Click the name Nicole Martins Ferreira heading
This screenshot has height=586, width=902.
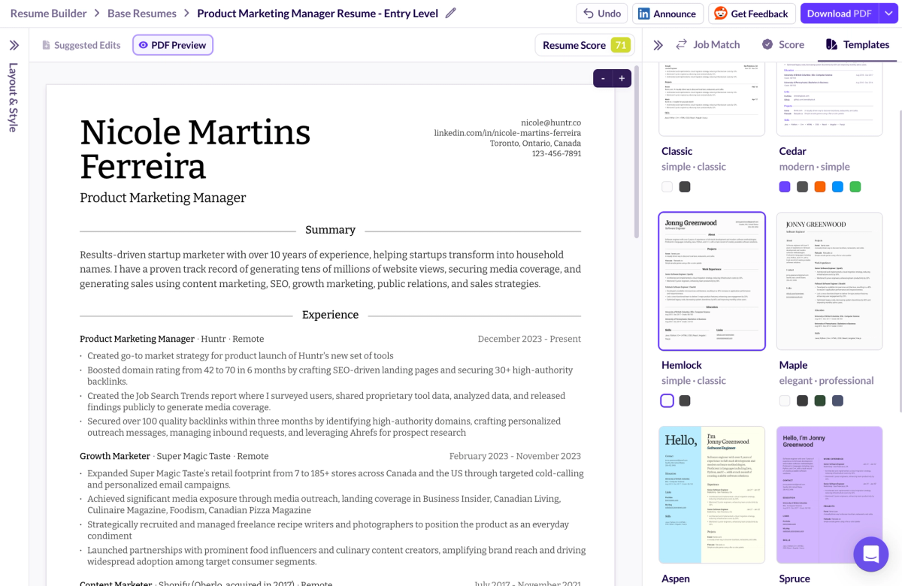pyautogui.click(x=195, y=150)
